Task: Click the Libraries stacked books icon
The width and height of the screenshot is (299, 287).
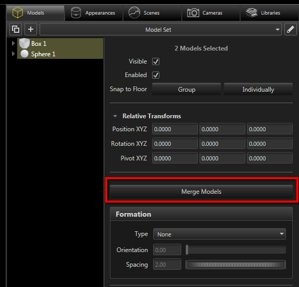Action: (252, 13)
